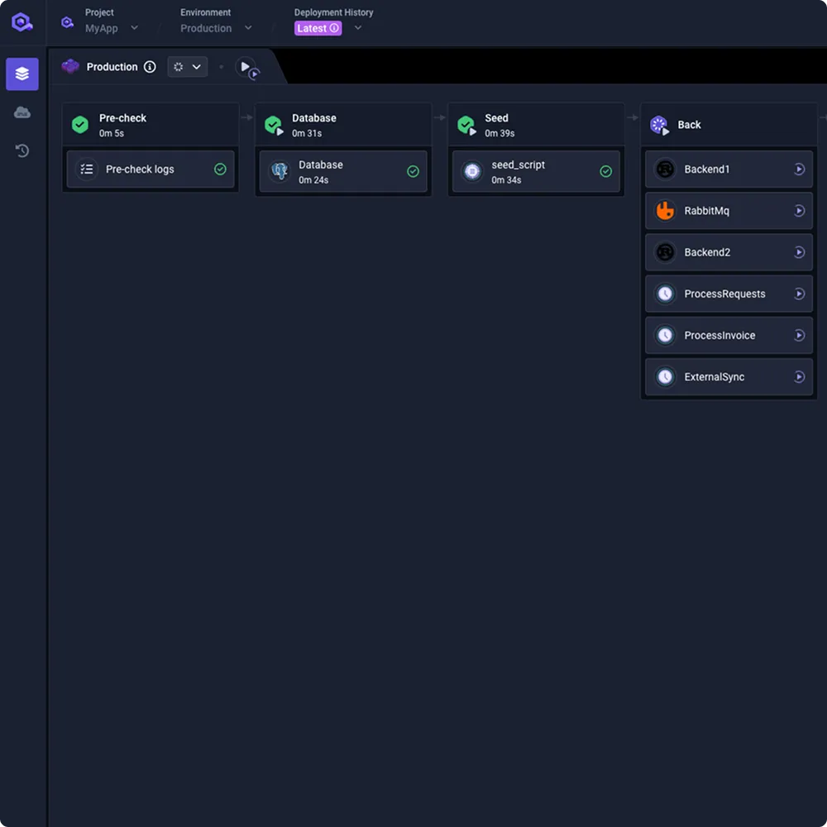Image resolution: width=827 pixels, height=827 pixels.
Task: Click the ProcessInvoice play status icon
Action: click(800, 336)
